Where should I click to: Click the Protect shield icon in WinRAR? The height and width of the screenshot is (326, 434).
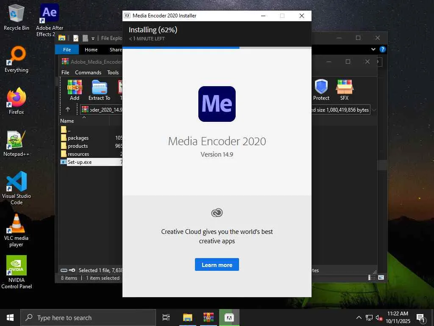pyautogui.click(x=321, y=90)
